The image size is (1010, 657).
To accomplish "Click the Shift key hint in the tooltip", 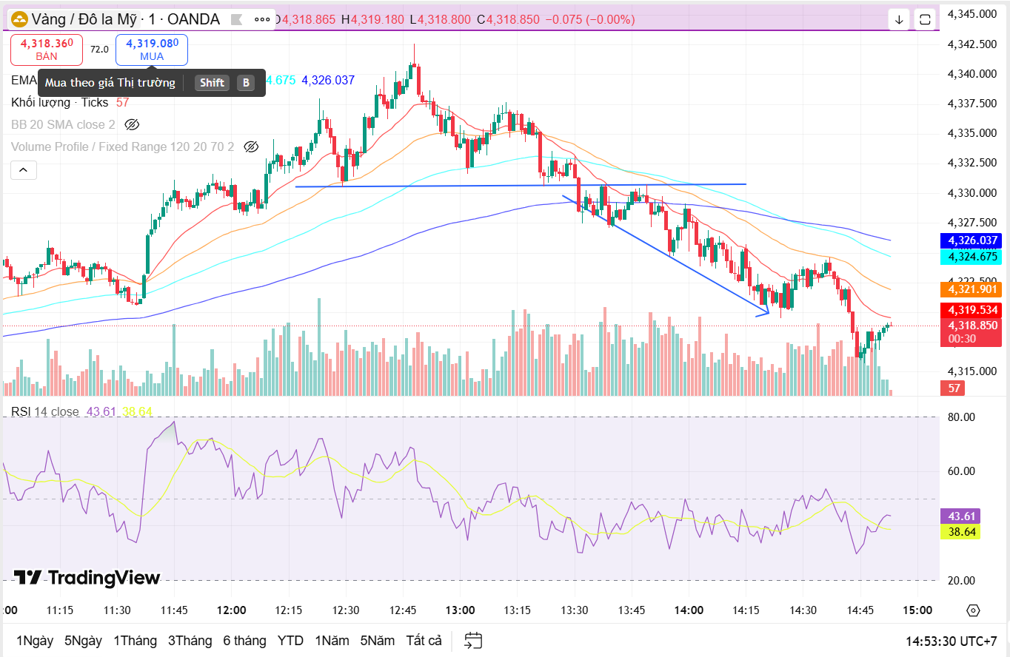I will point(212,83).
